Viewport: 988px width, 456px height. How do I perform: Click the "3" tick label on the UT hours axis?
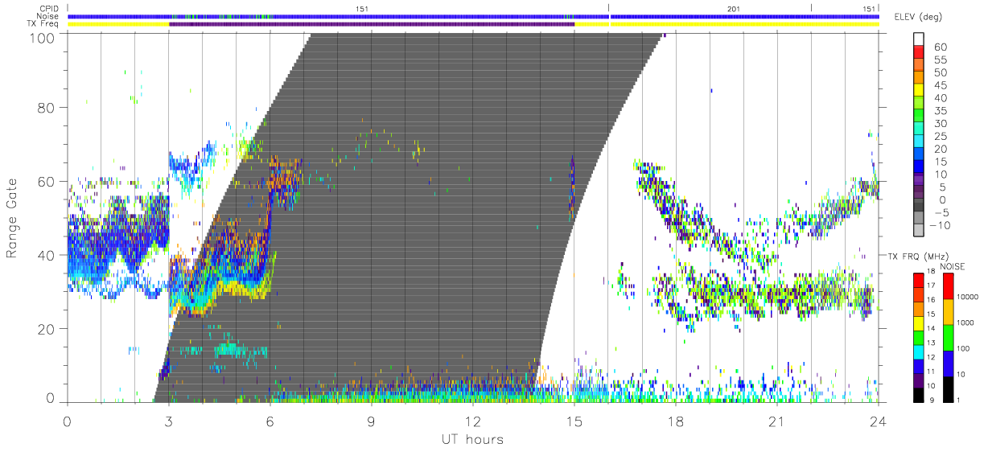pos(168,421)
